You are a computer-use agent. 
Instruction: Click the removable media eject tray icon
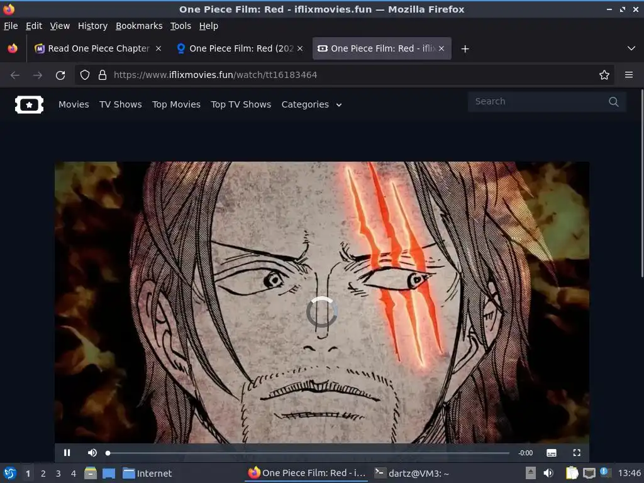click(x=531, y=473)
